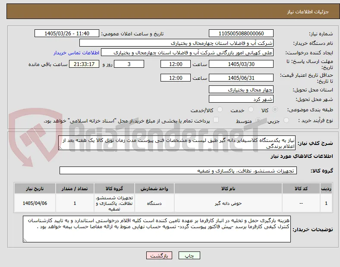This screenshot has width=340, height=267.
Task: Click the response deadline date 1405/03/30
Action: coord(241,64)
